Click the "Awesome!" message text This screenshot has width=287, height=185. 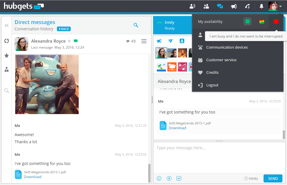[24, 135]
